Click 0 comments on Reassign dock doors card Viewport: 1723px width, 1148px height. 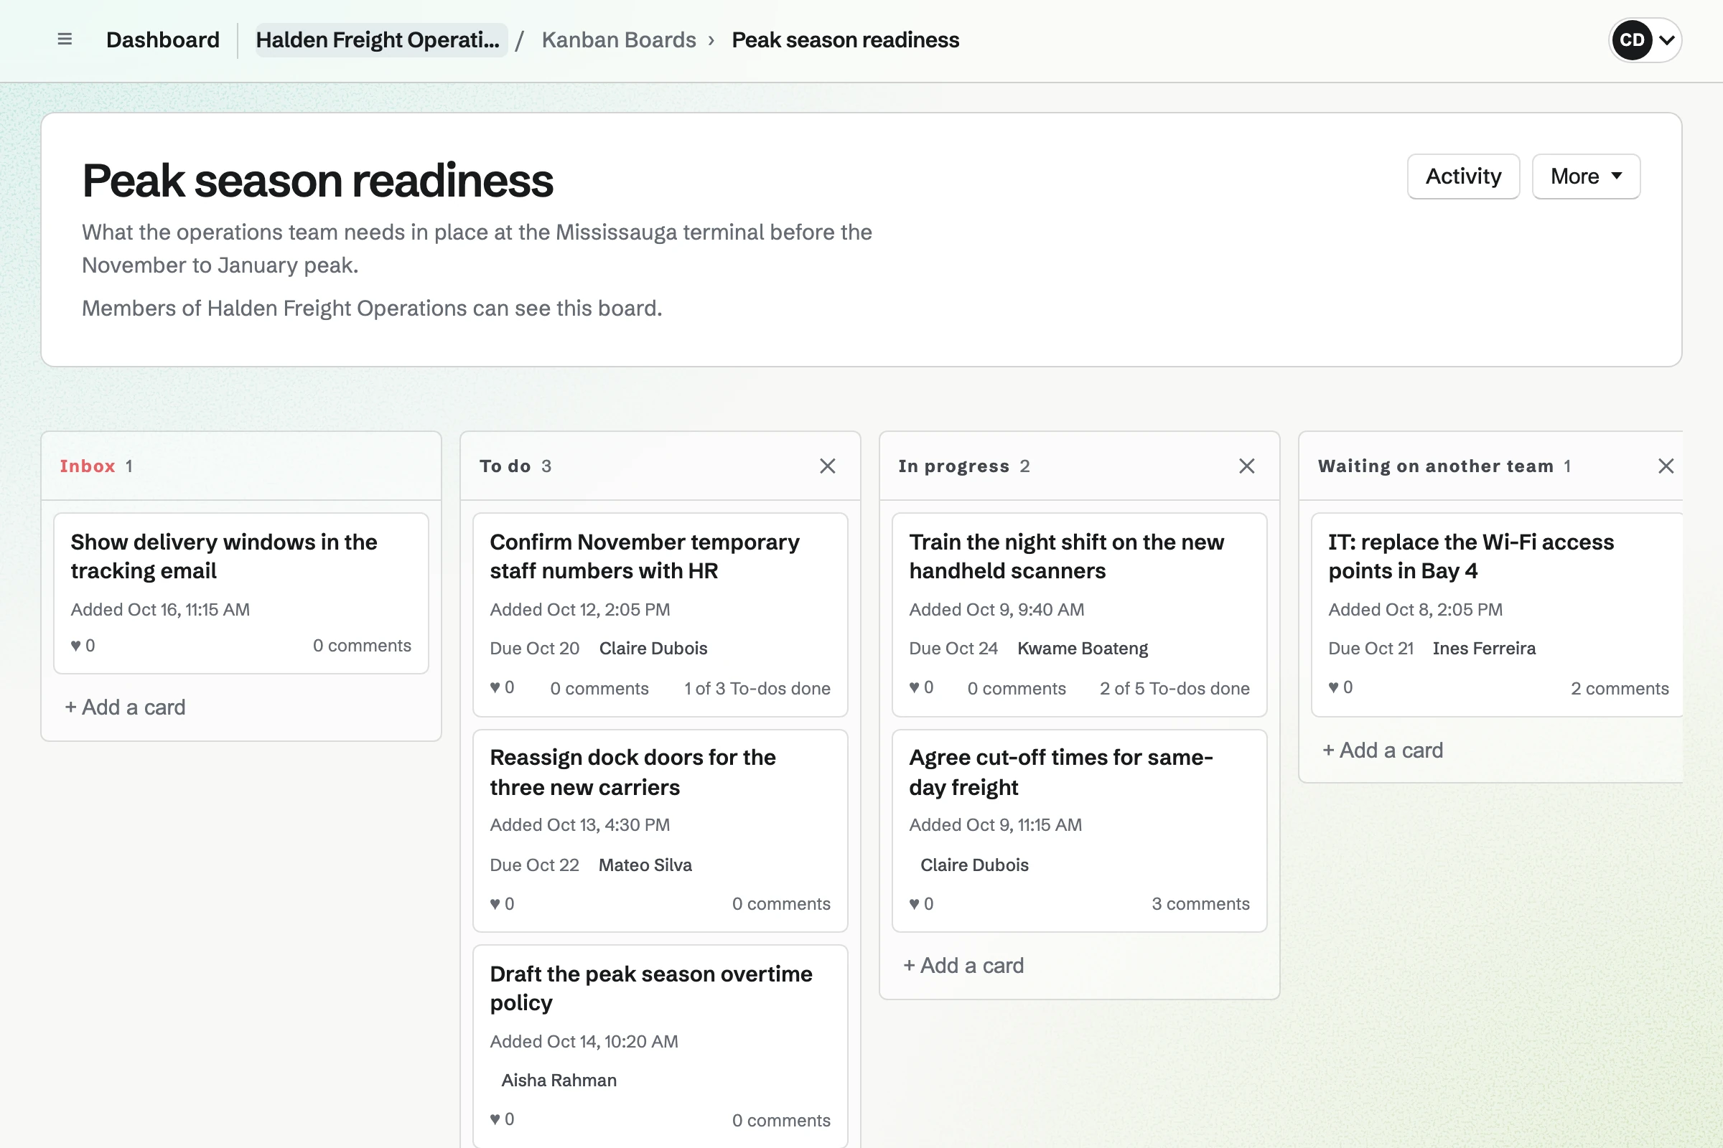click(781, 904)
